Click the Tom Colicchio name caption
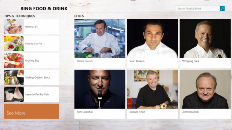 tap(85, 112)
